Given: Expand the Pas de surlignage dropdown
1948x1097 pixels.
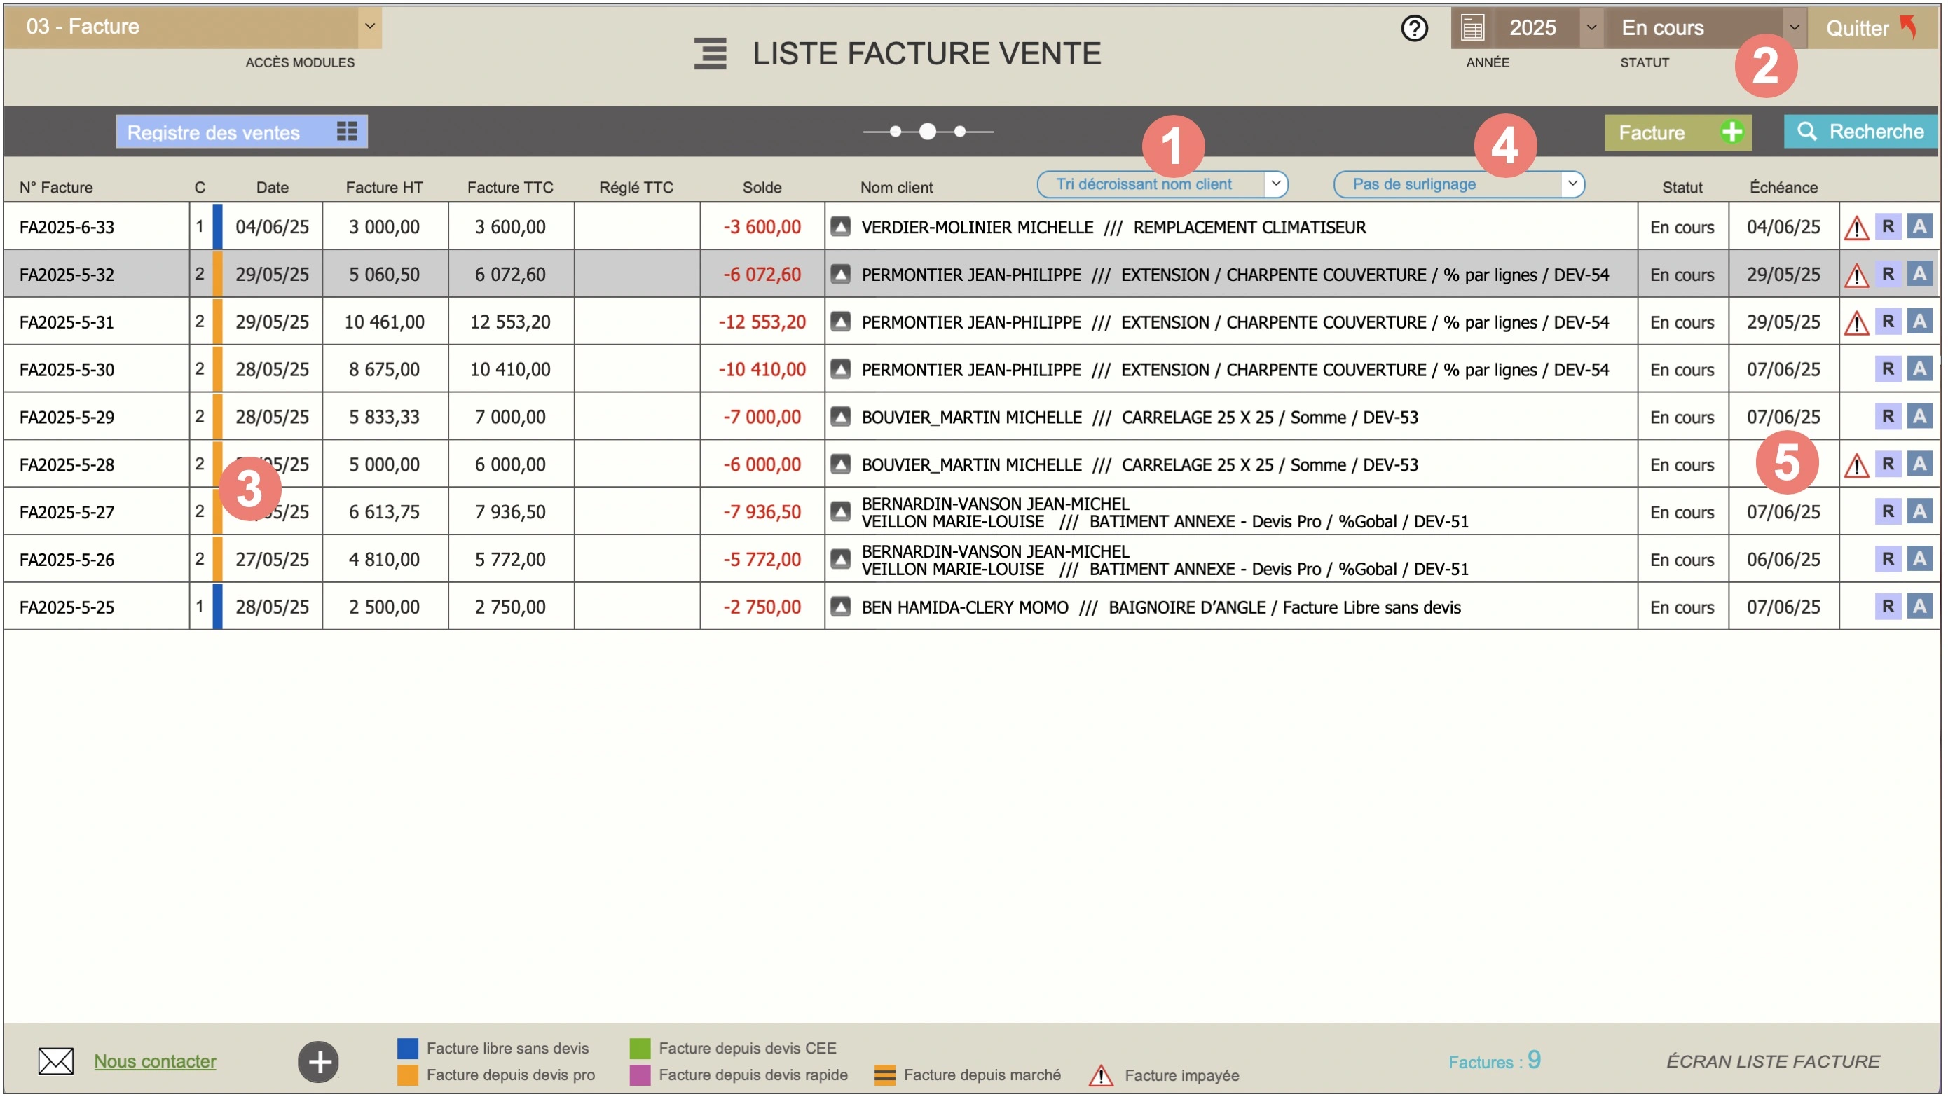Looking at the screenshot, I should (1573, 184).
